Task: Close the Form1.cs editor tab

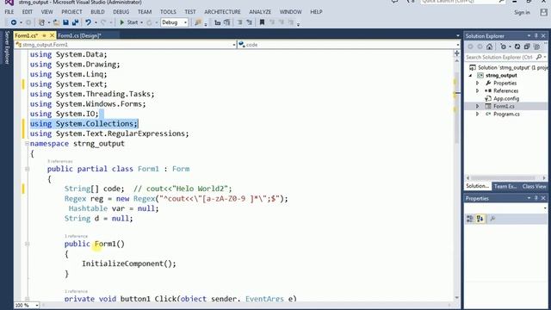Action: click(52, 35)
